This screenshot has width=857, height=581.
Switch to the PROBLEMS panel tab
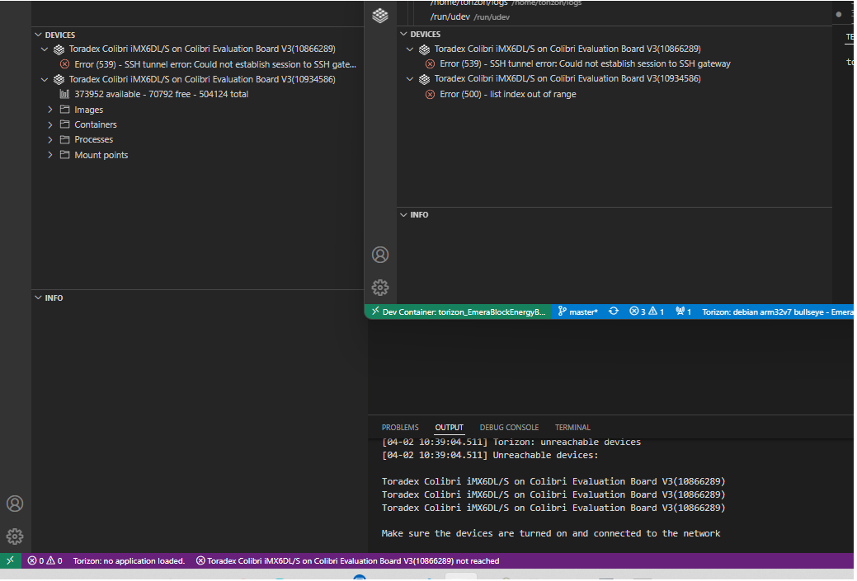[400, 428]
